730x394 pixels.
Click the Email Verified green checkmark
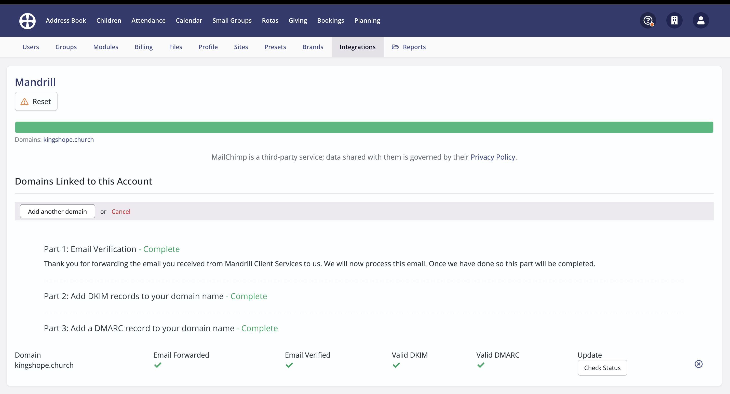point(289,365)
